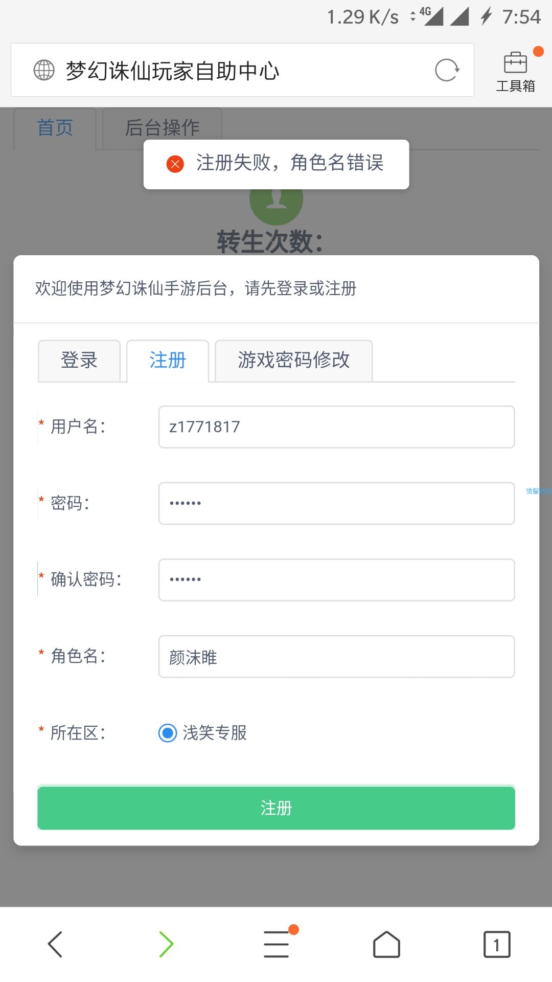Focus the 确认密码 input field
Image resolution: width=552 pixels, height=982 pixels.
pos(336,580)
